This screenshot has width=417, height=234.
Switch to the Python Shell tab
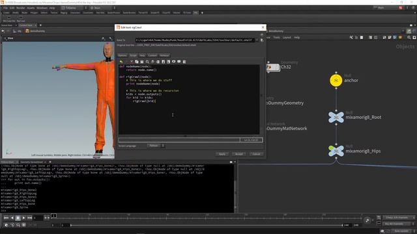click(7, 162)
